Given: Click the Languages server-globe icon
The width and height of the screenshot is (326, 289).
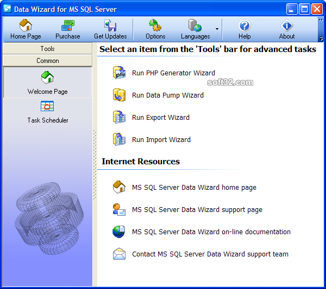Looking at the screenshot, I should [x=195, y=25].
